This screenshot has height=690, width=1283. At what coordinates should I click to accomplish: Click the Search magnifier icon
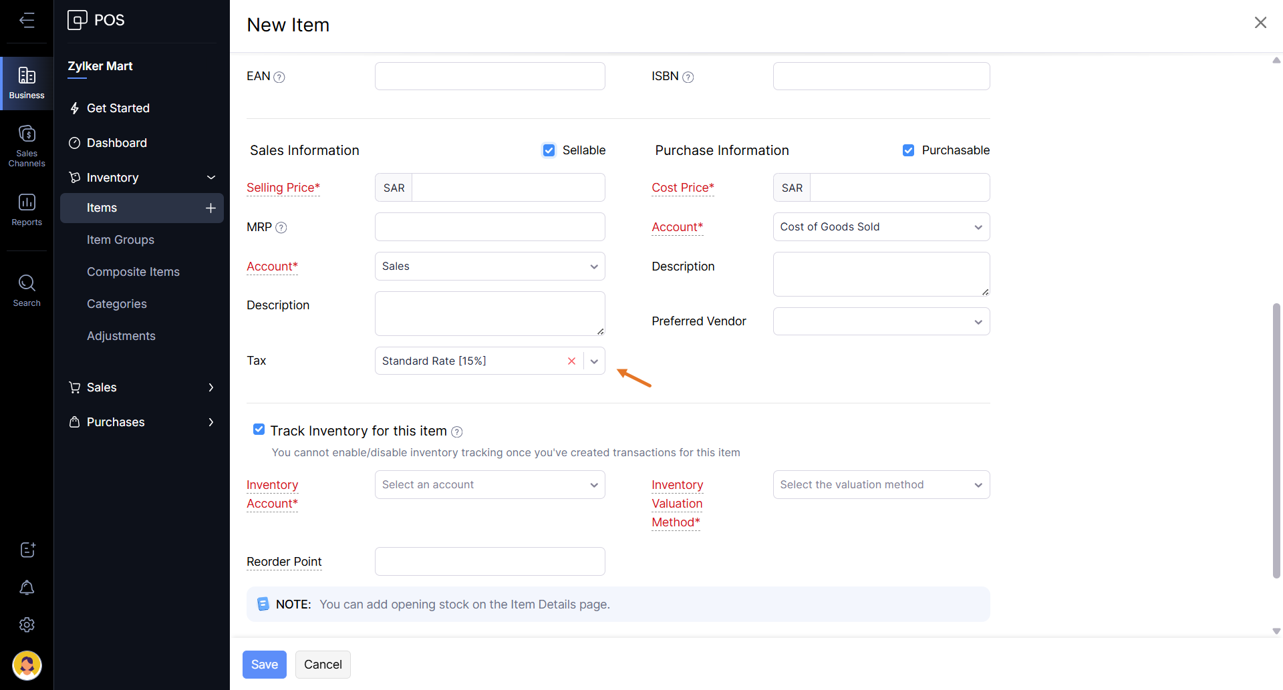pos(27,283)
